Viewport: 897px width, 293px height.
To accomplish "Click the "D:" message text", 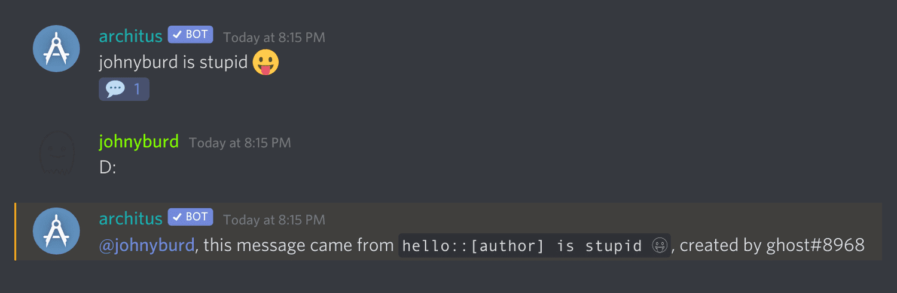I will (x=107, y=168).
